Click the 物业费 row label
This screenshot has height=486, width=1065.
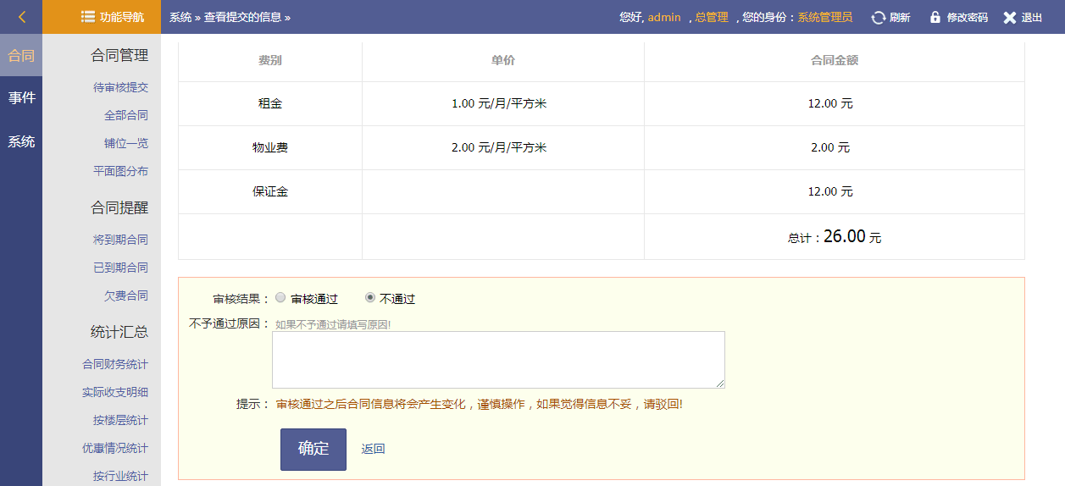270,147
